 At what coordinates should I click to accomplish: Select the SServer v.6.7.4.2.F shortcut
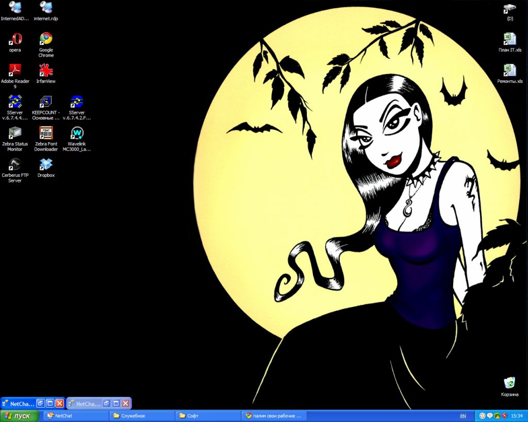pos(77,107)
